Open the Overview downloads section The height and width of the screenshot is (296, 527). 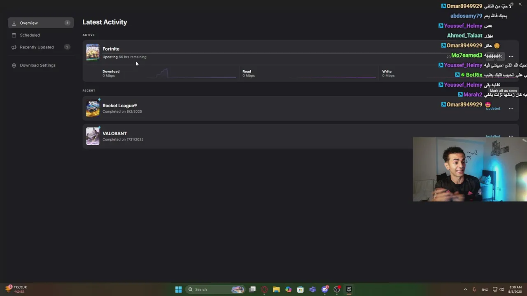point(41,23)
